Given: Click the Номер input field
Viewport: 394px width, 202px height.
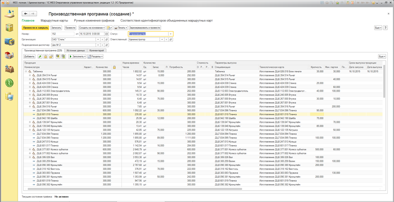Looking at the screenshot, I should (63, 34).
